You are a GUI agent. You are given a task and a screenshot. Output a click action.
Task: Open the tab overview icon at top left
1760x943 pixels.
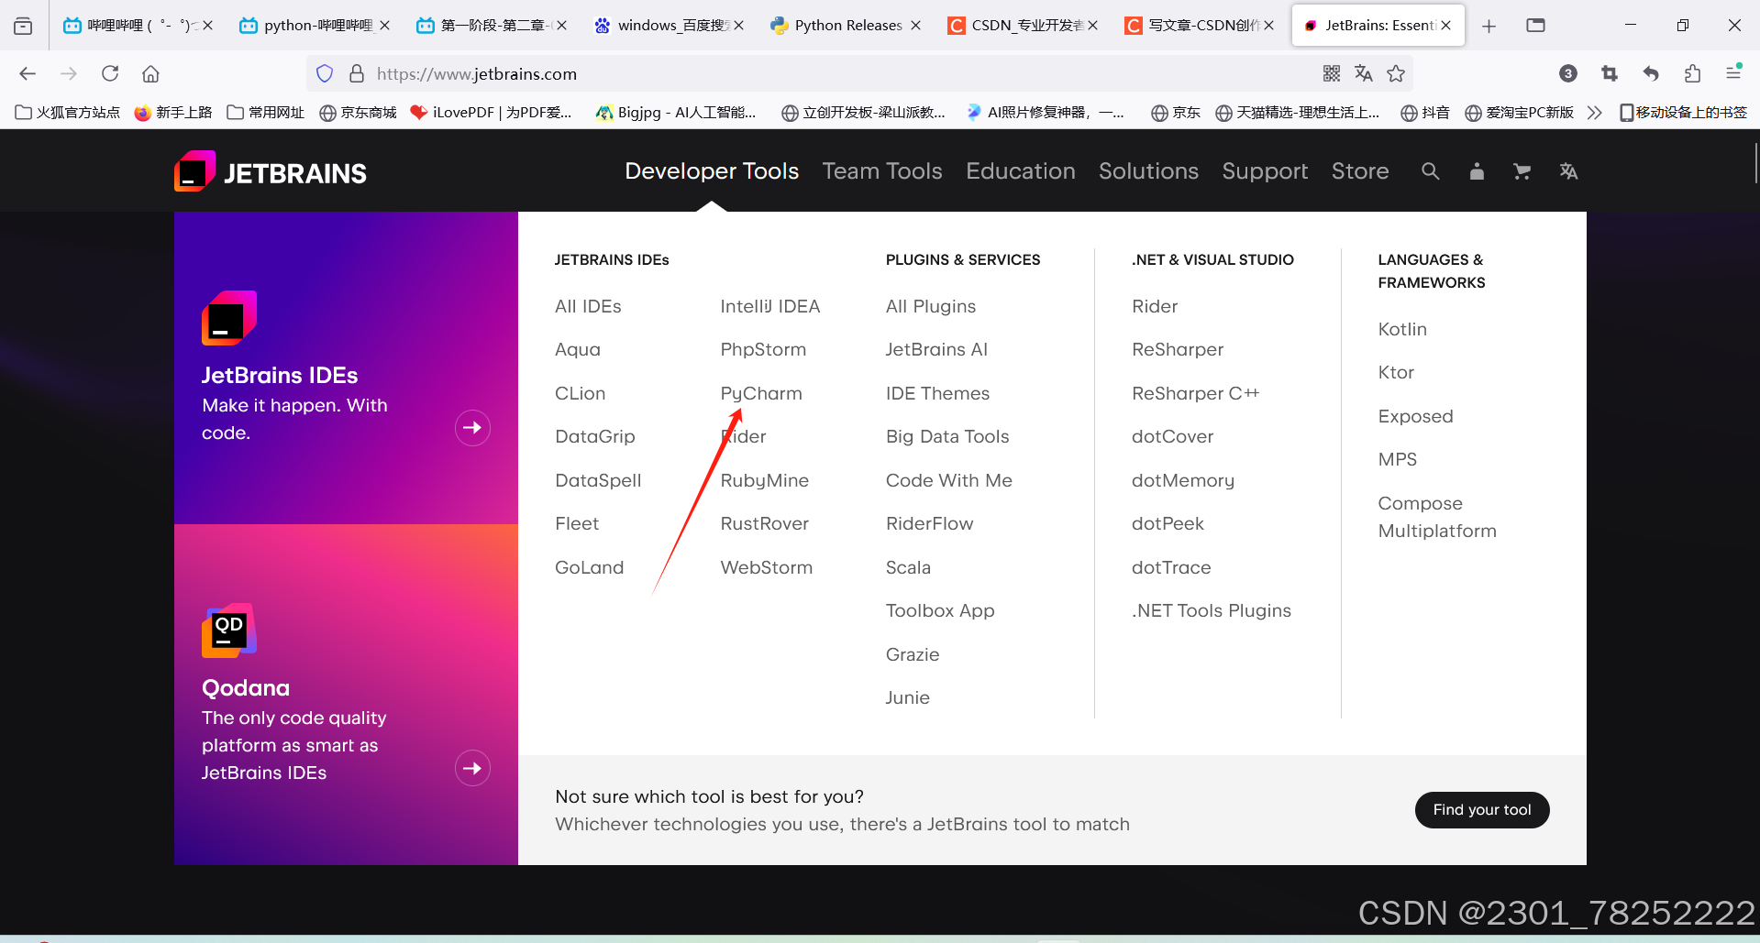point(23,26)
